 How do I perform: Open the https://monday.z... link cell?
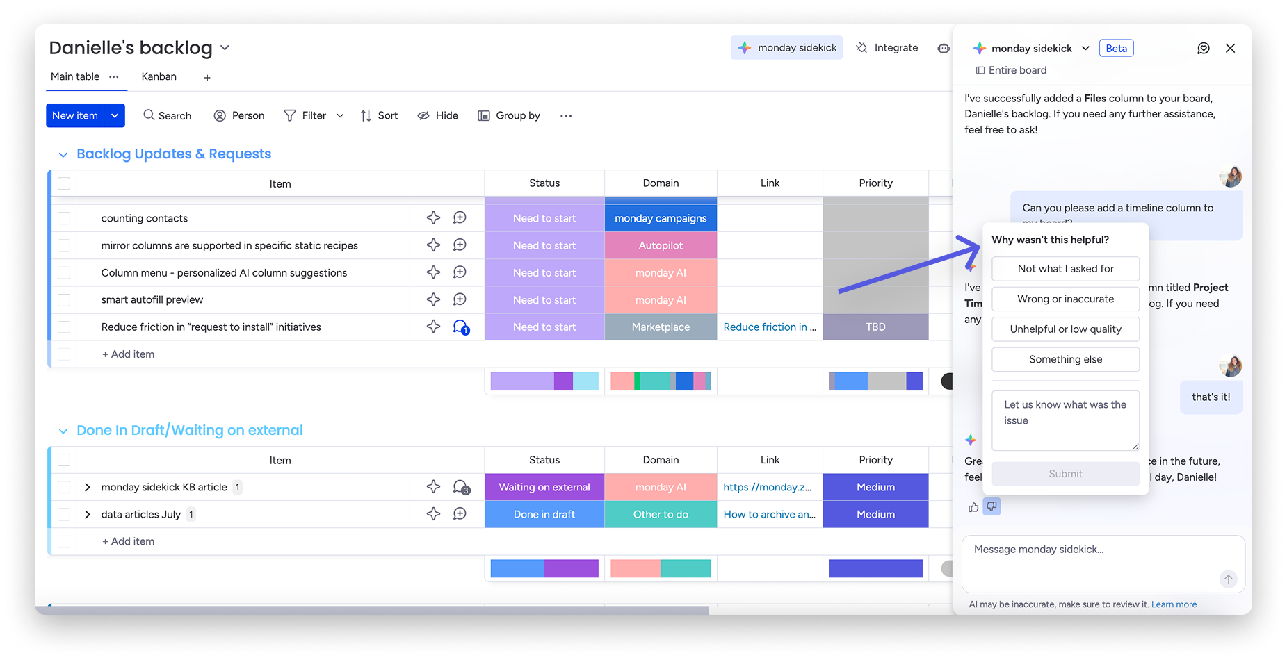click(767, 487)
